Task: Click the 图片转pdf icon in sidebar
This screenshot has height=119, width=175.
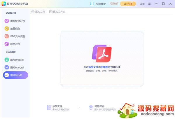Action: (x=7, y=75)
